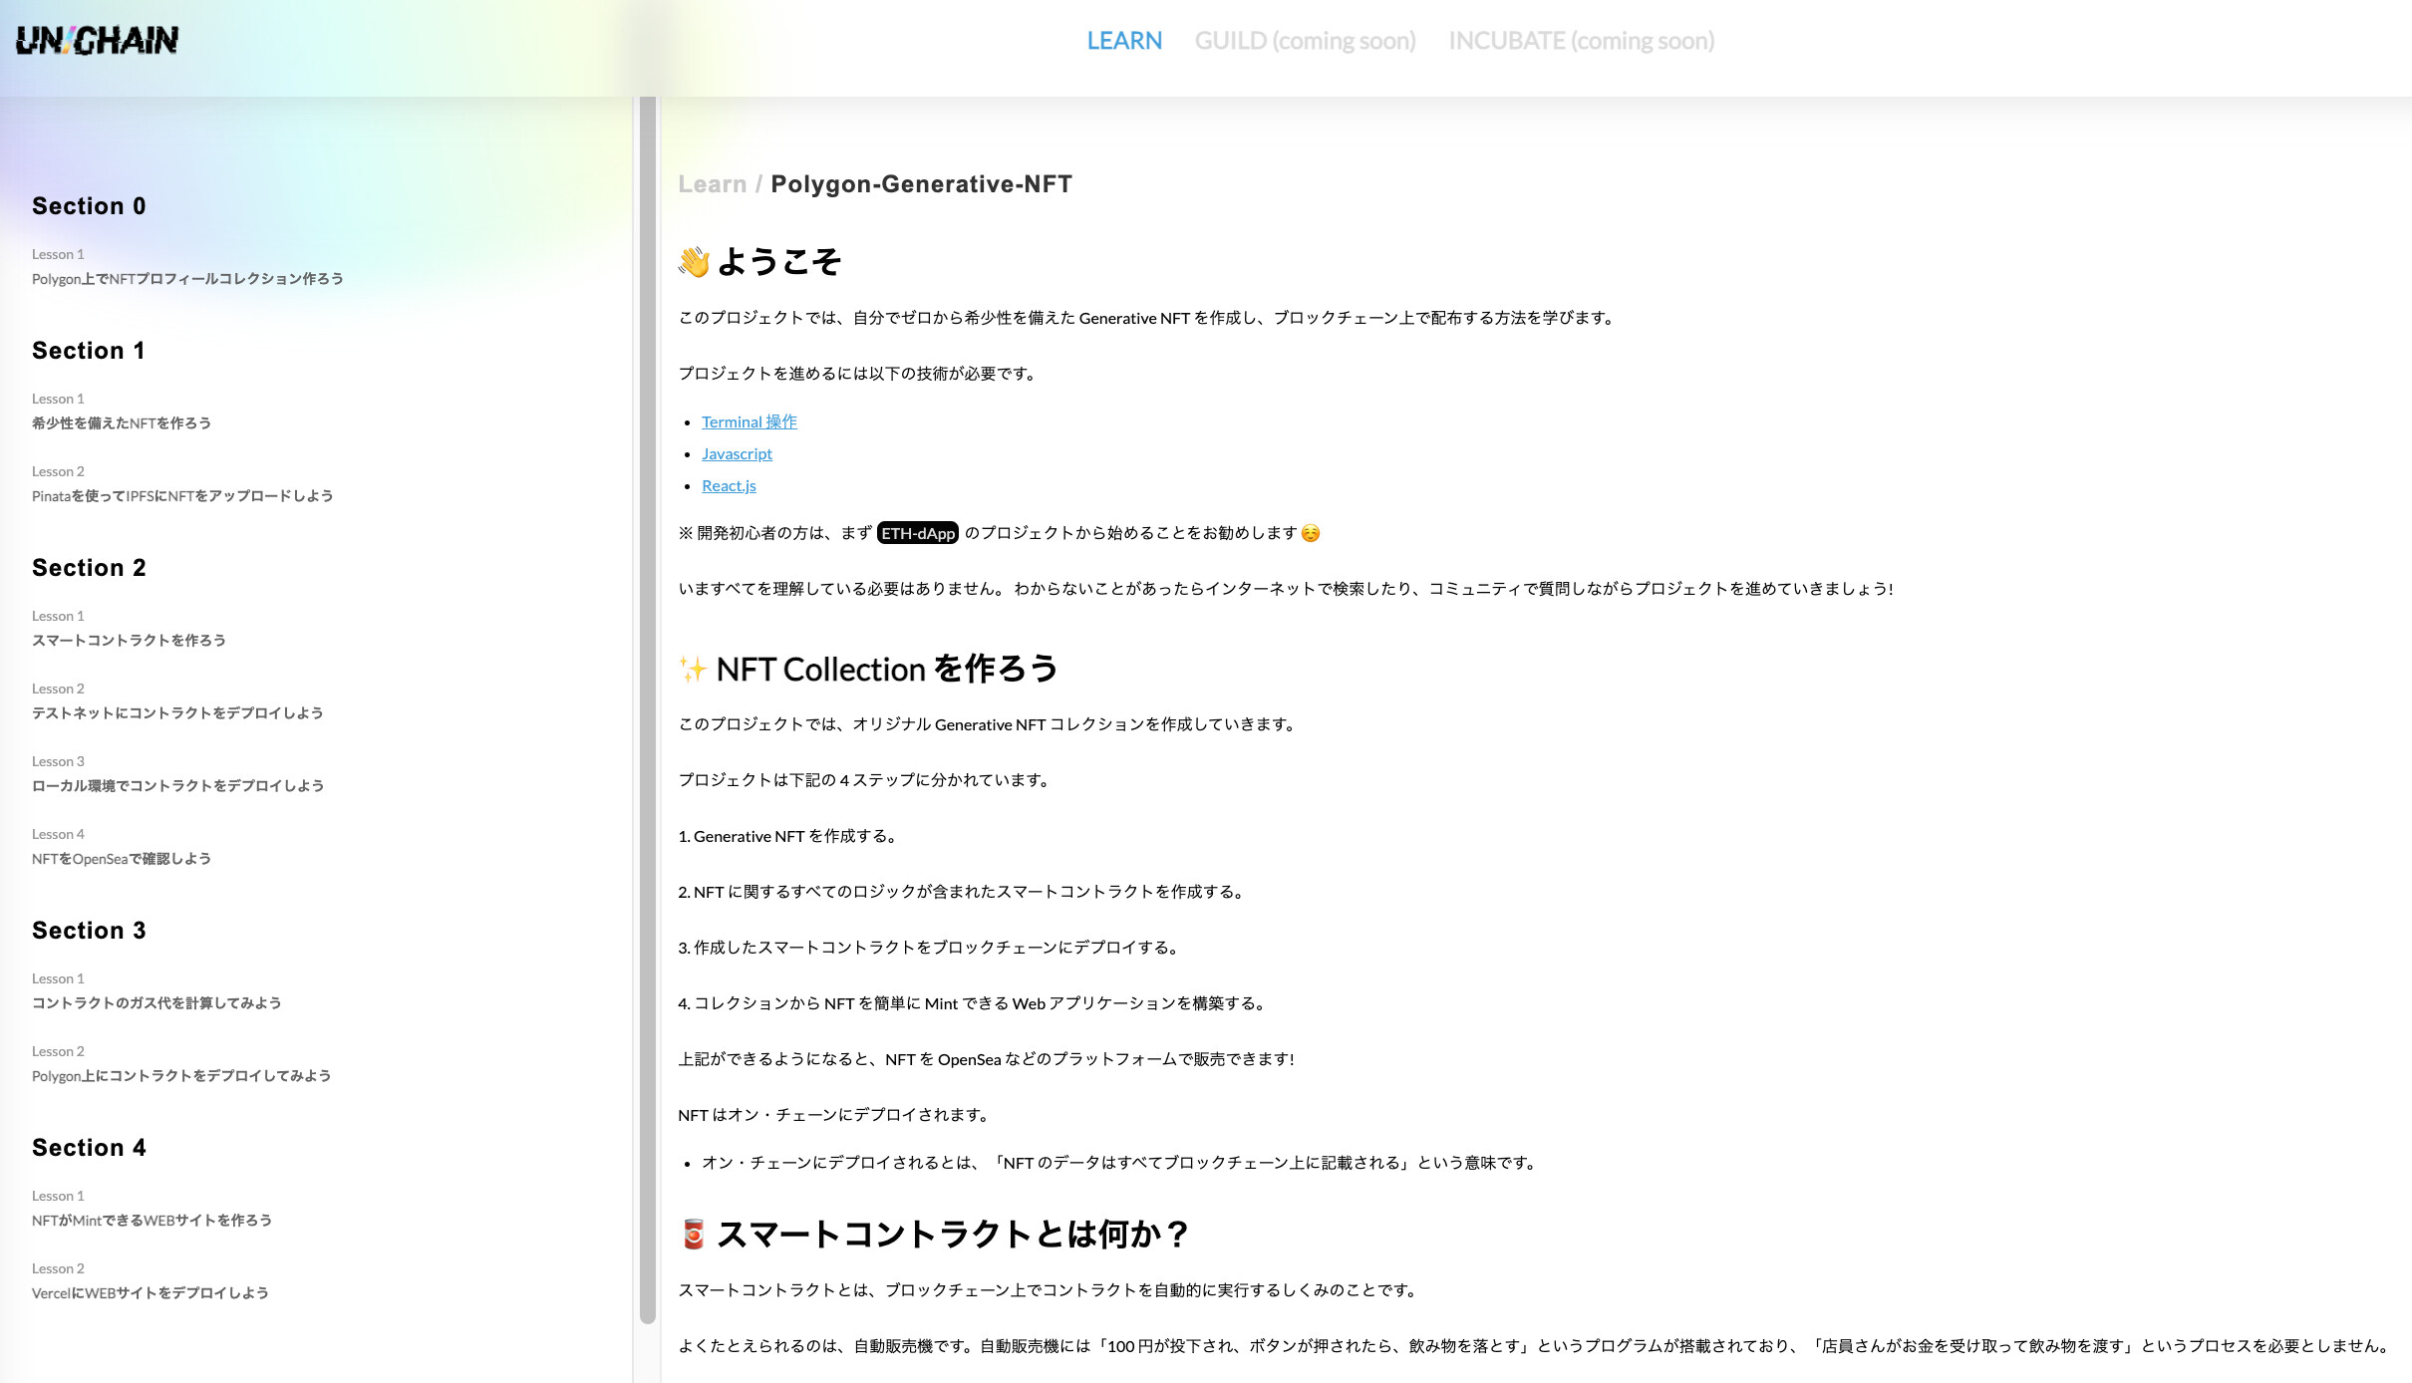This screenshot has width=2412, height=1383.
Task: Open the LEARN tab
Action: pyautogui.click(x=1123, y=41)
